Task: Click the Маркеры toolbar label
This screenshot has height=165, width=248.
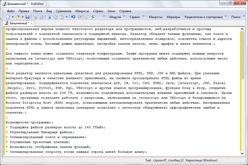Action: [173, 17]
